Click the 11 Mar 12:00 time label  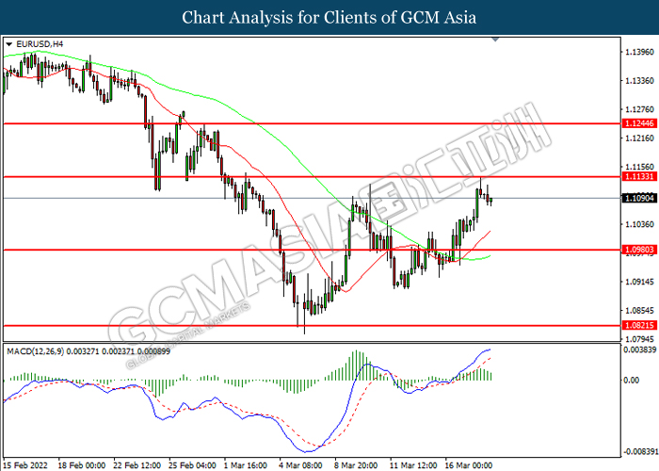(413, 465)
